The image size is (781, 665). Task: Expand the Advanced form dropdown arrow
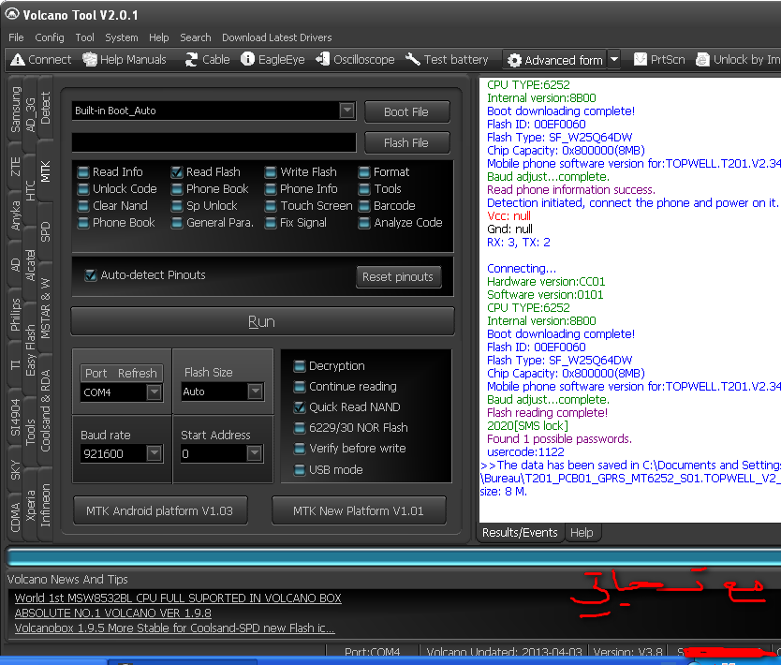[x=614, y=60]
